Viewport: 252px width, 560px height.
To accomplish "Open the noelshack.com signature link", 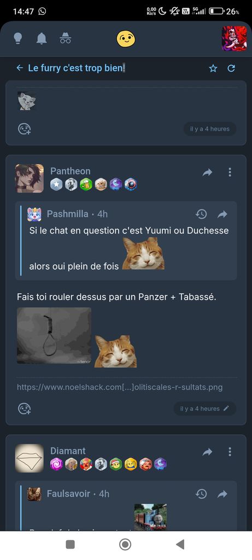I will pos(120,387).
